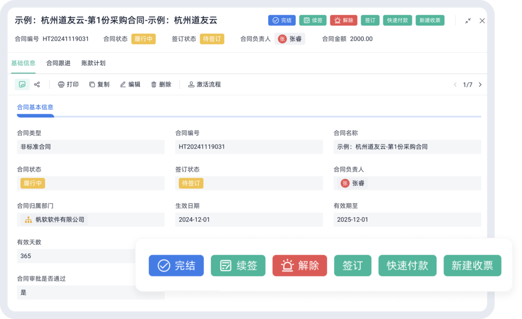The image size is (522, 319).
Task: Switch to the 账款计划 tab
Action: [x=93, y=63]
